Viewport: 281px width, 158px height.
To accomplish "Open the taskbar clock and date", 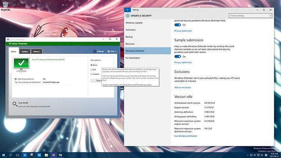I will 274,155.
